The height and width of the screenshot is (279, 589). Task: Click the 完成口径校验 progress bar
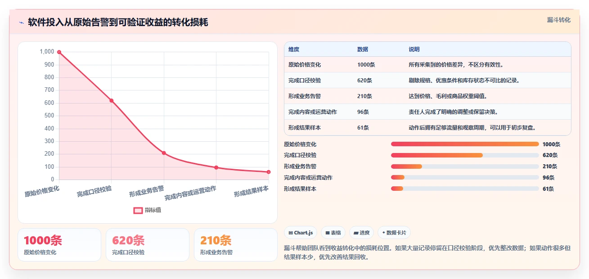pyautogui.click(x=465, y=155)
